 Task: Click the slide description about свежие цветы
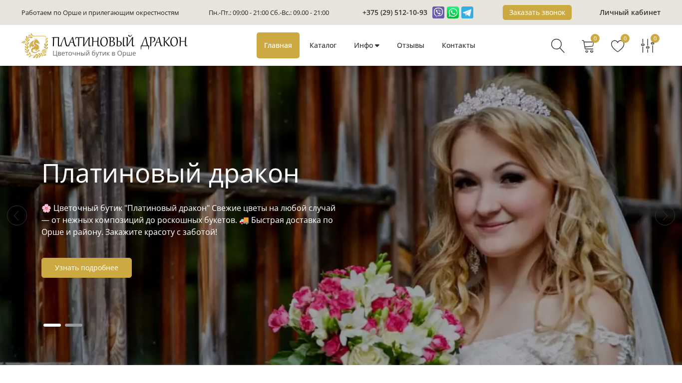tap(188, 220)
